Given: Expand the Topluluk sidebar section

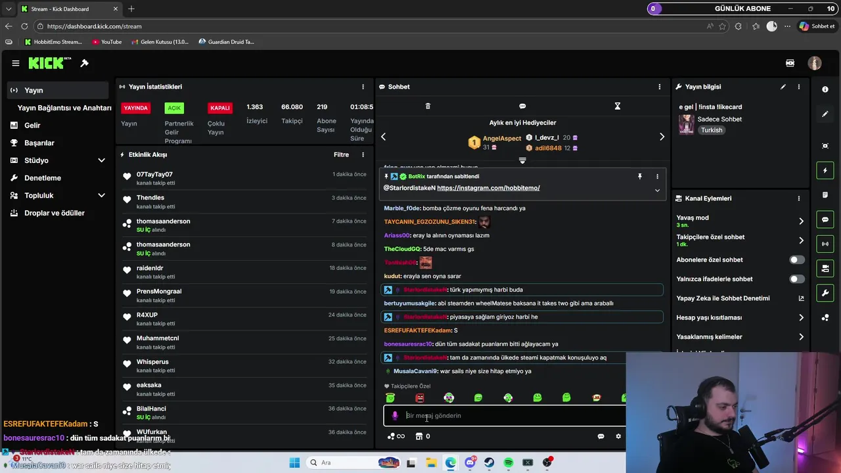Looking at the screenshot, I should (x=101, y=195).
